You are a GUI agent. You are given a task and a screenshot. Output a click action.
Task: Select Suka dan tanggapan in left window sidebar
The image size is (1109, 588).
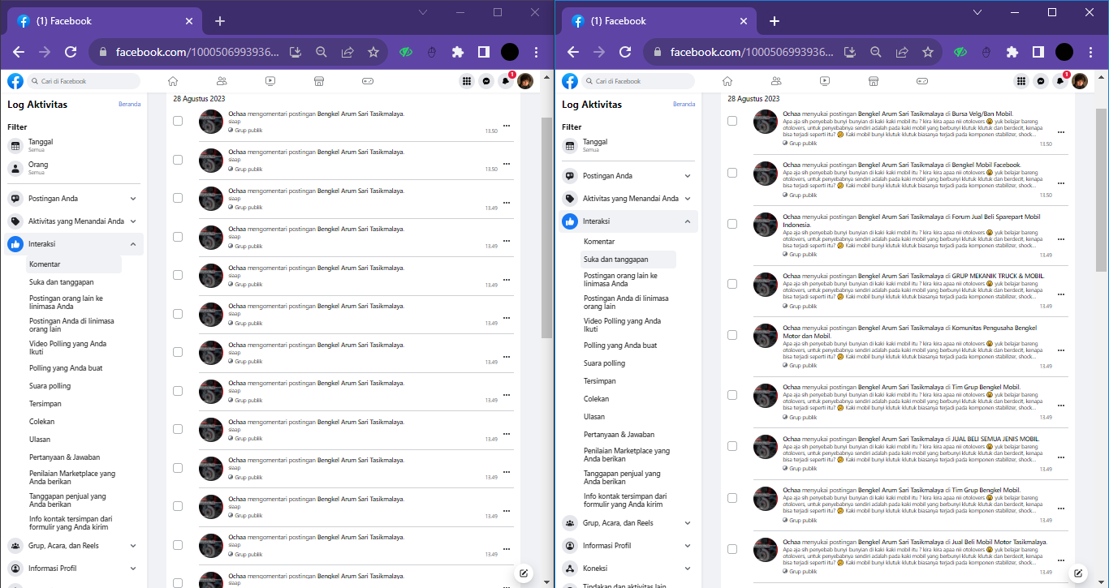[x=62, y=282]
